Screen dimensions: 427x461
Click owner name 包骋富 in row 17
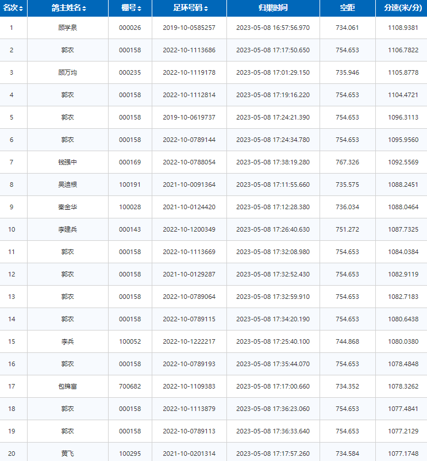[x=68, y=386]
